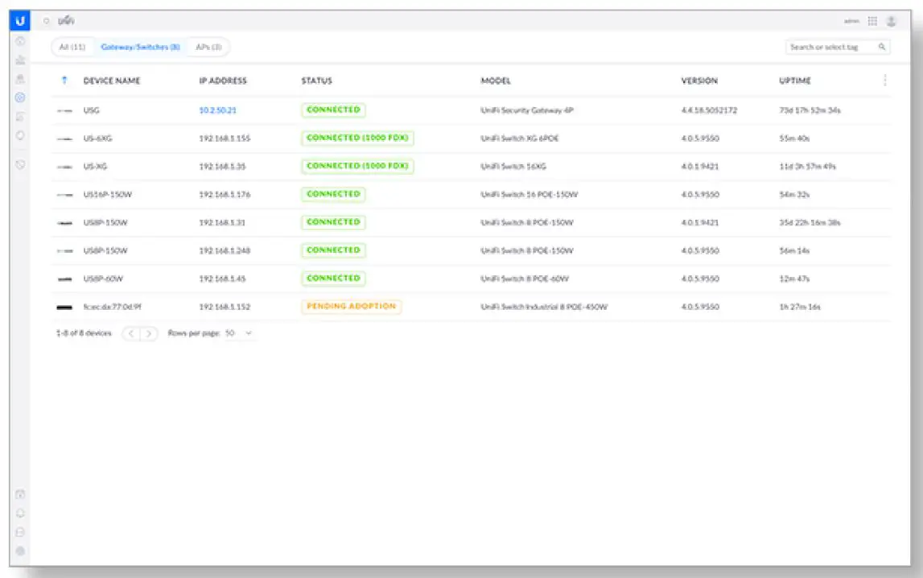Open the Settings gear icon in sidebar
923x578 pixels.
click(x=20, y=551)
